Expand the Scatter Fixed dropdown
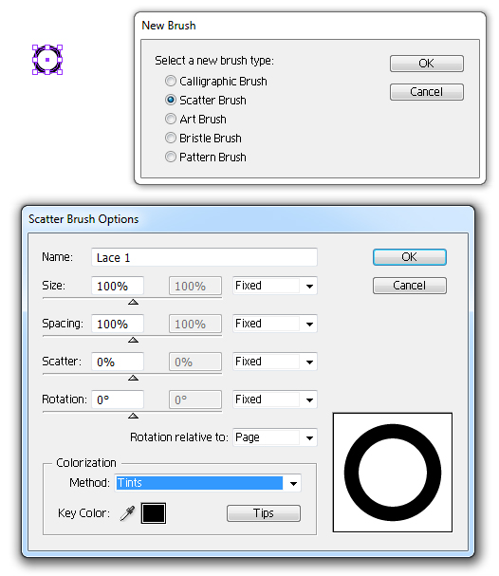 tap(275, 362)
